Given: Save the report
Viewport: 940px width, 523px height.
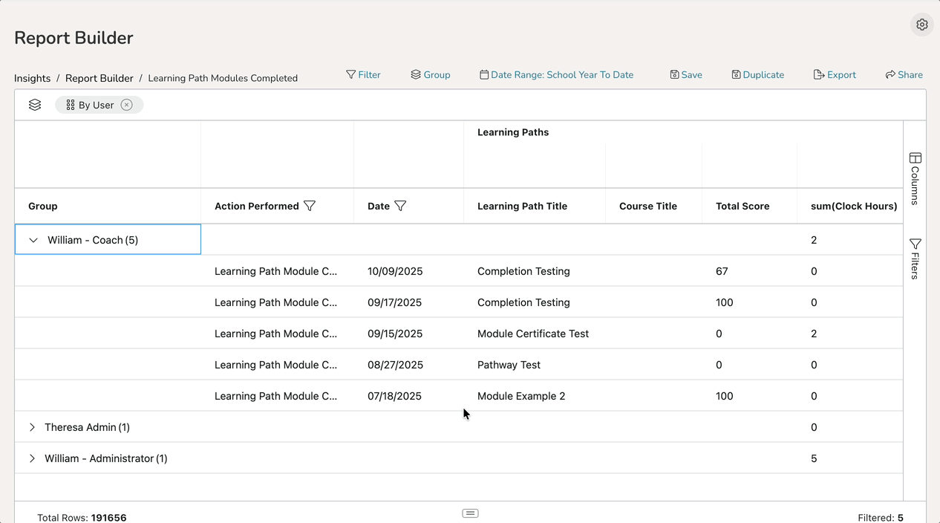Looking at the screenshot, I should click(x=685, y=75).
